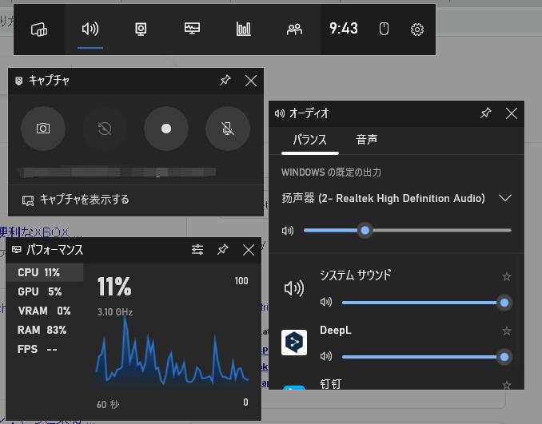Open the widget menu in Game Bar
The height and width of the screenshot is (424, 542).
39,30
